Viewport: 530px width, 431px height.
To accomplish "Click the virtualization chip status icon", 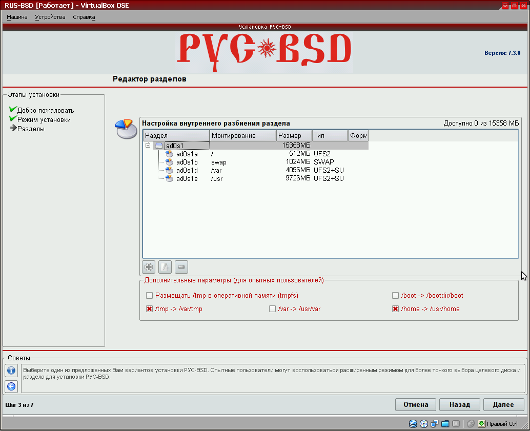I will coord(456,424).
